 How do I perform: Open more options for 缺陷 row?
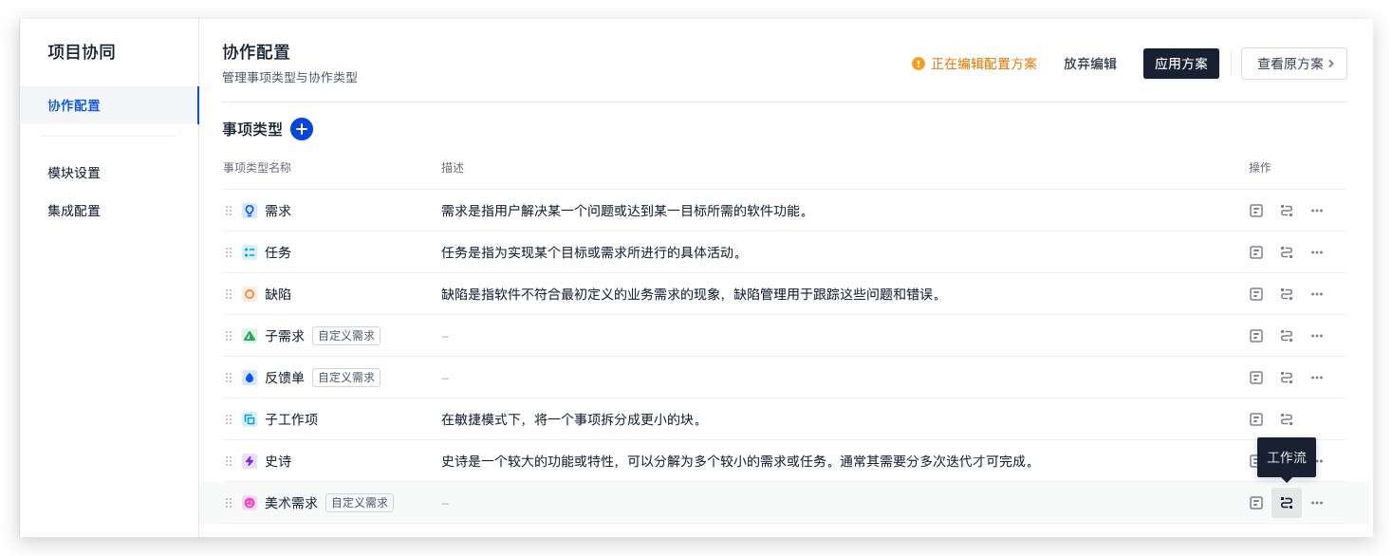click(x=1317, y=294)
